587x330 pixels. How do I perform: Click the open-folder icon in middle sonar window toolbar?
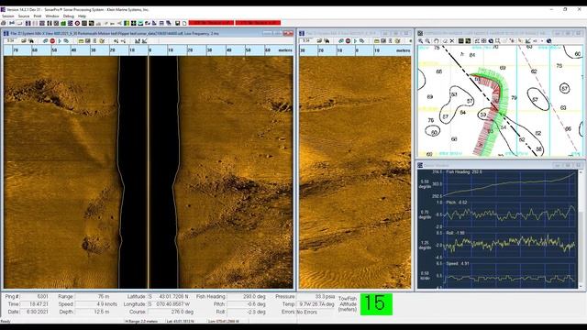click(319, 40)
